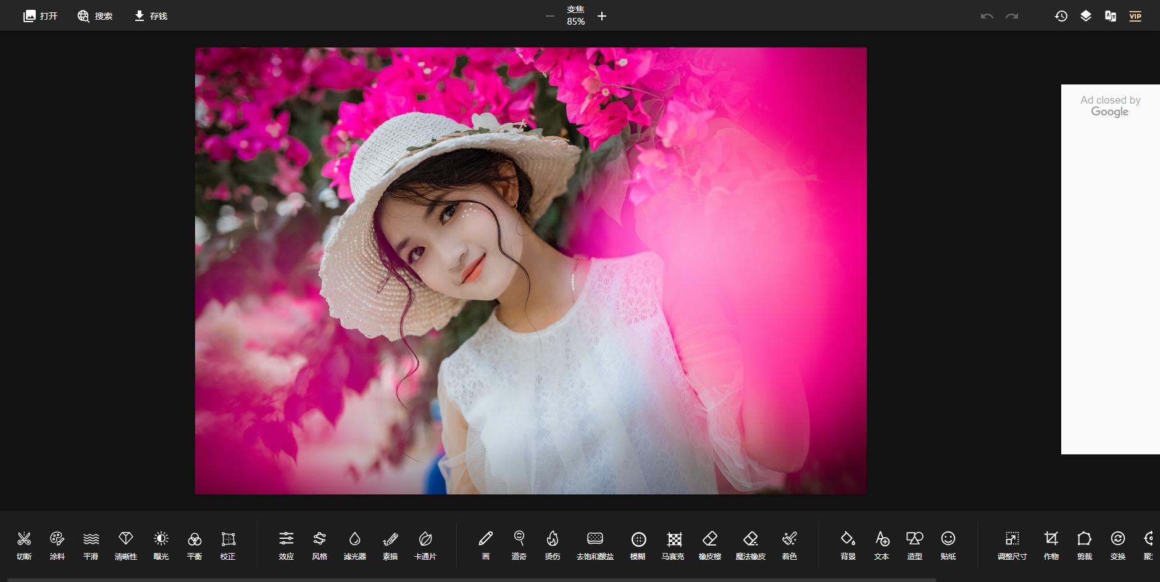Image resolution: width=1160 pixels, height=582 pixels.
Task: Select the 马赛克 mosaic tool
Action: coord(674,544)
